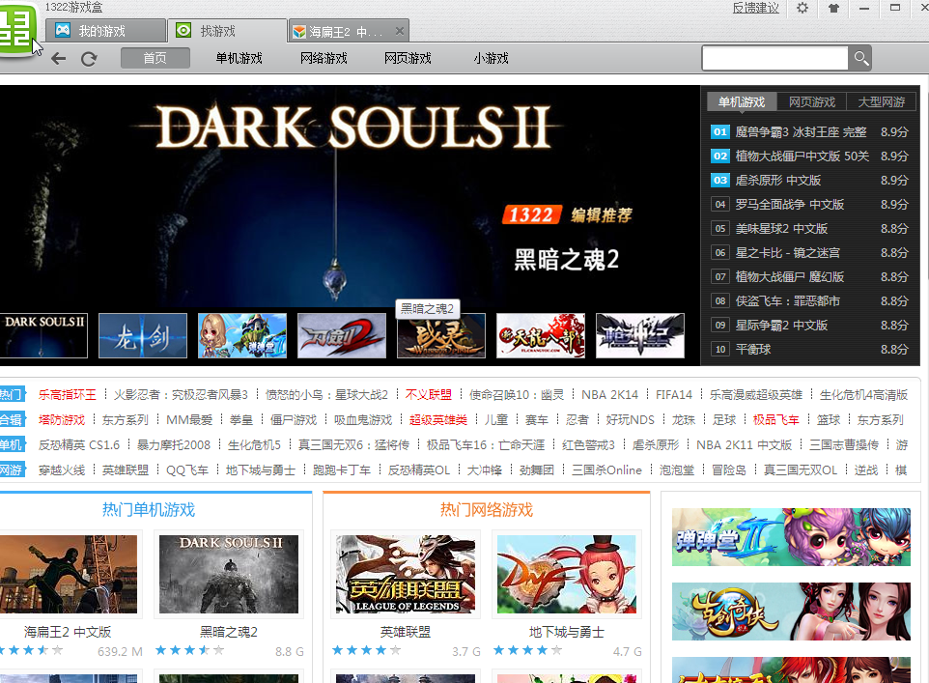Open the 极品飞车 collection link
The image size is (929, 683).
[x=776, y=420]
